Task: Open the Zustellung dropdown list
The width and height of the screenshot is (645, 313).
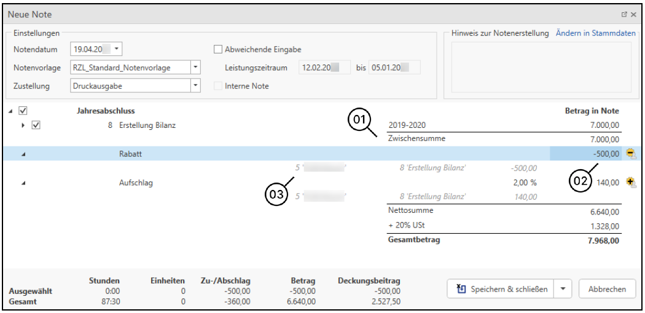Action: pos(195,86)
